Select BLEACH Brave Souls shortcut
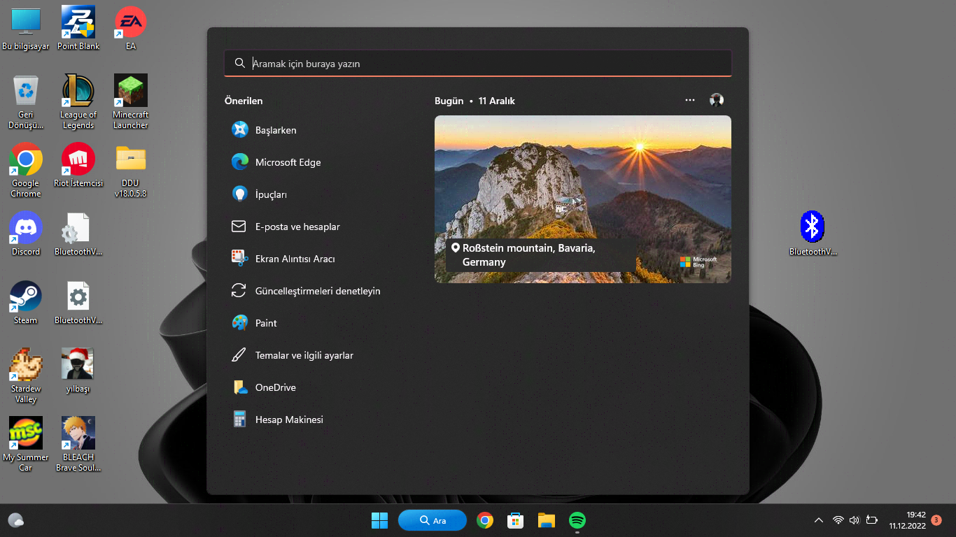Screen dimensions: 956x537 78,445
